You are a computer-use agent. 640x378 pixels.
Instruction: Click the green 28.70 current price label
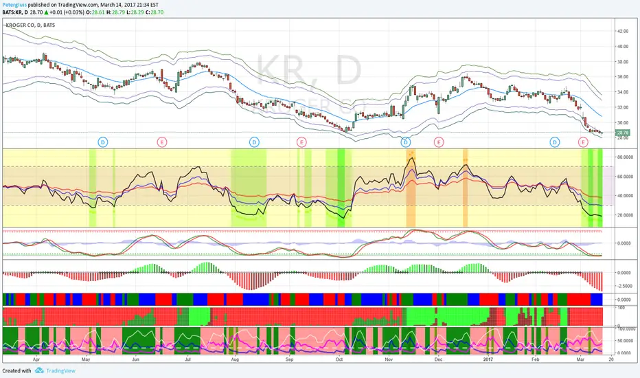pyautogui.click(x=622, y=133)
